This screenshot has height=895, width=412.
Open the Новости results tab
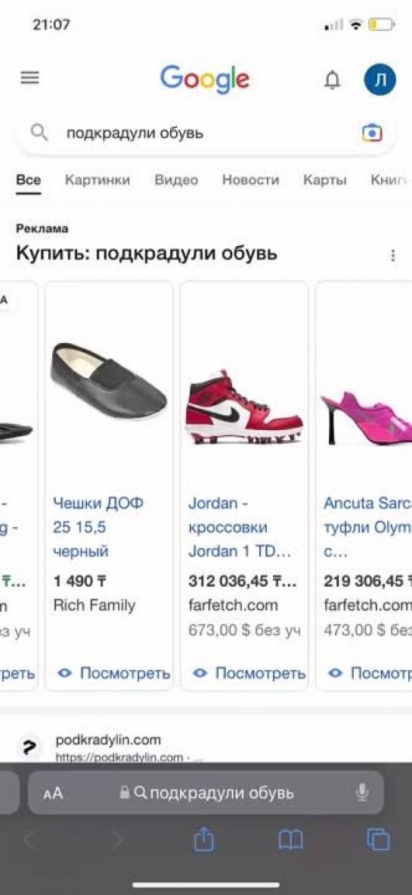click(251, 180)
